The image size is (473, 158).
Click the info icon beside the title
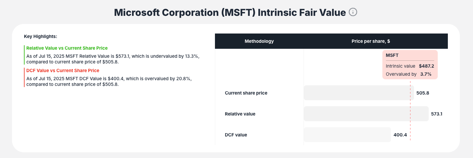(x=353, y=12)
